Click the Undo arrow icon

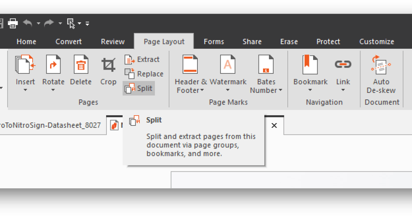click(28, 23)
